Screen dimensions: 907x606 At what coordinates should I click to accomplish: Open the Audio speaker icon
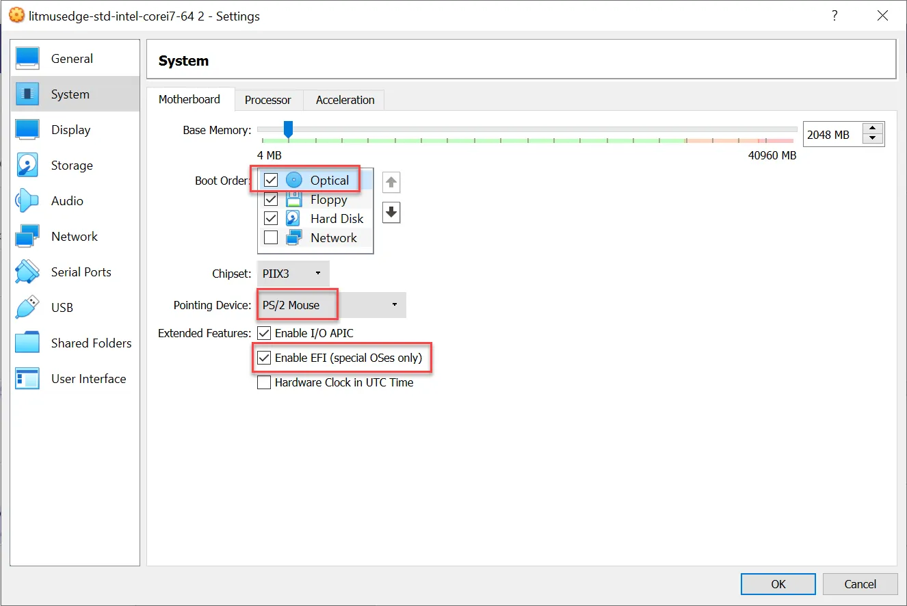(27, 200)
